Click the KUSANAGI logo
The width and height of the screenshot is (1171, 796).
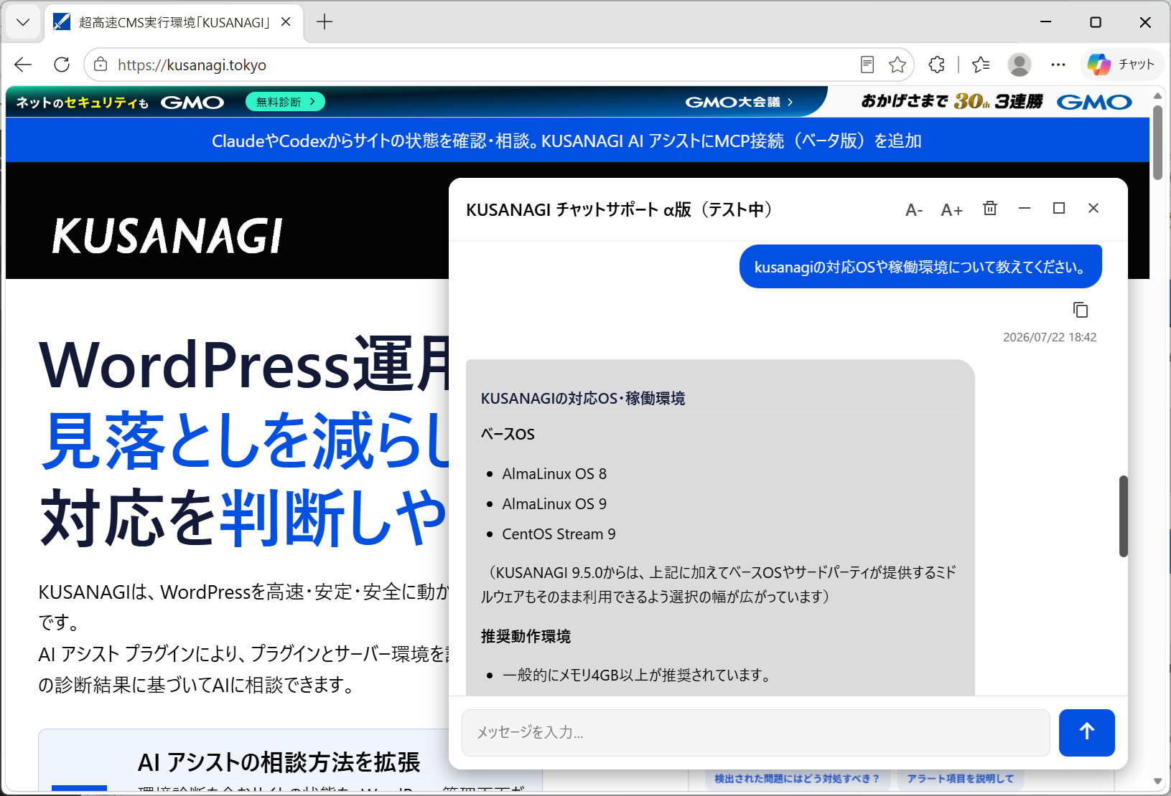pyautogui.click(x=168, y=236)
